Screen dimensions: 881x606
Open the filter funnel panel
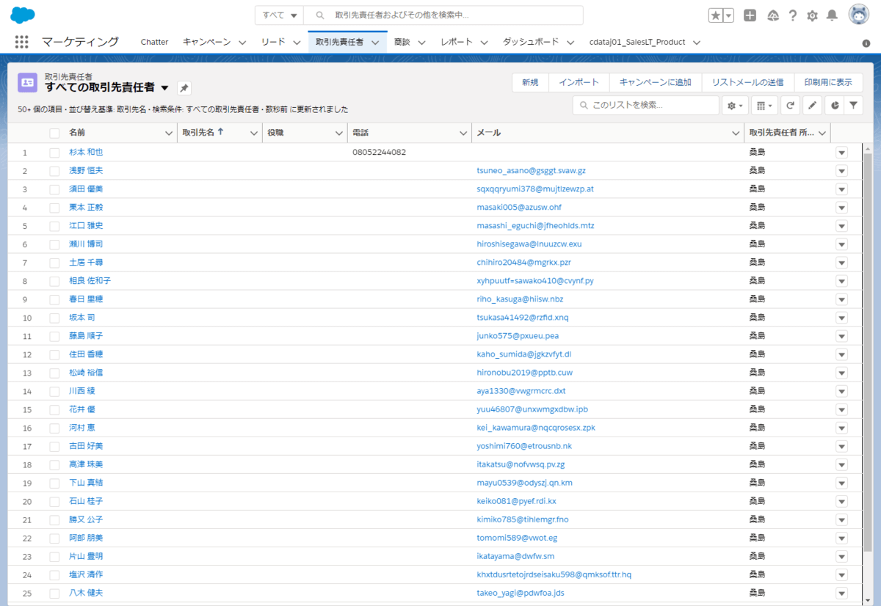853,106
